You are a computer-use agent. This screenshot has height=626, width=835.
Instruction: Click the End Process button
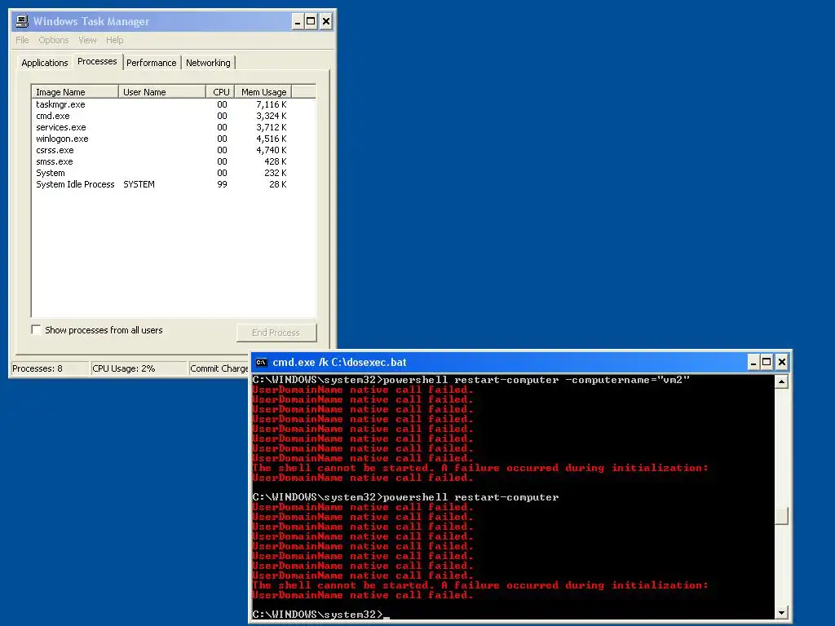point(276,333)
